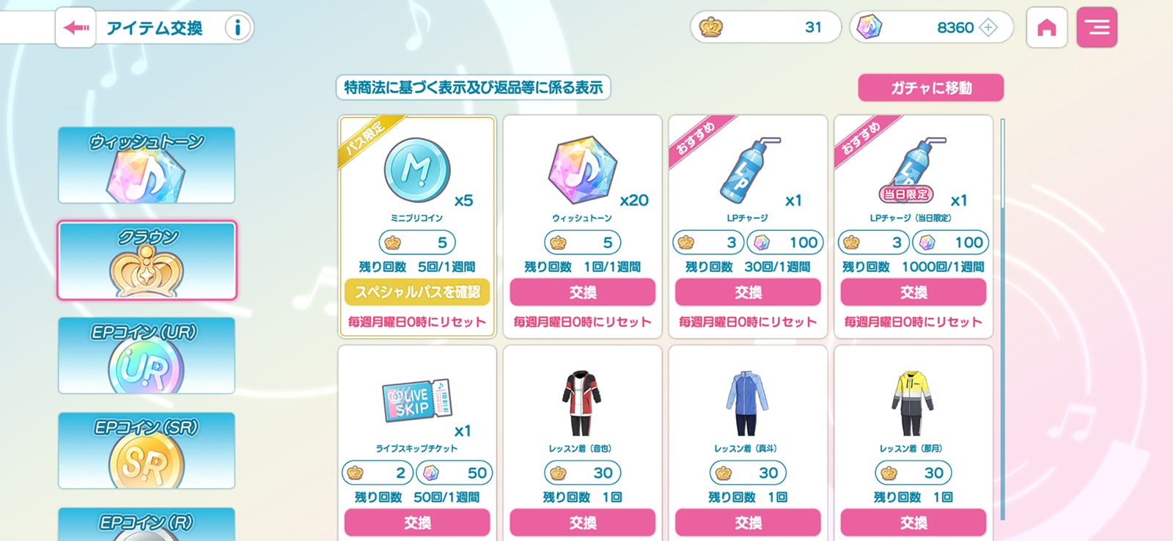Select the yellow レッスン着 (那月) outfit thumbnail

pyautogui.click(x=913, y=402)
